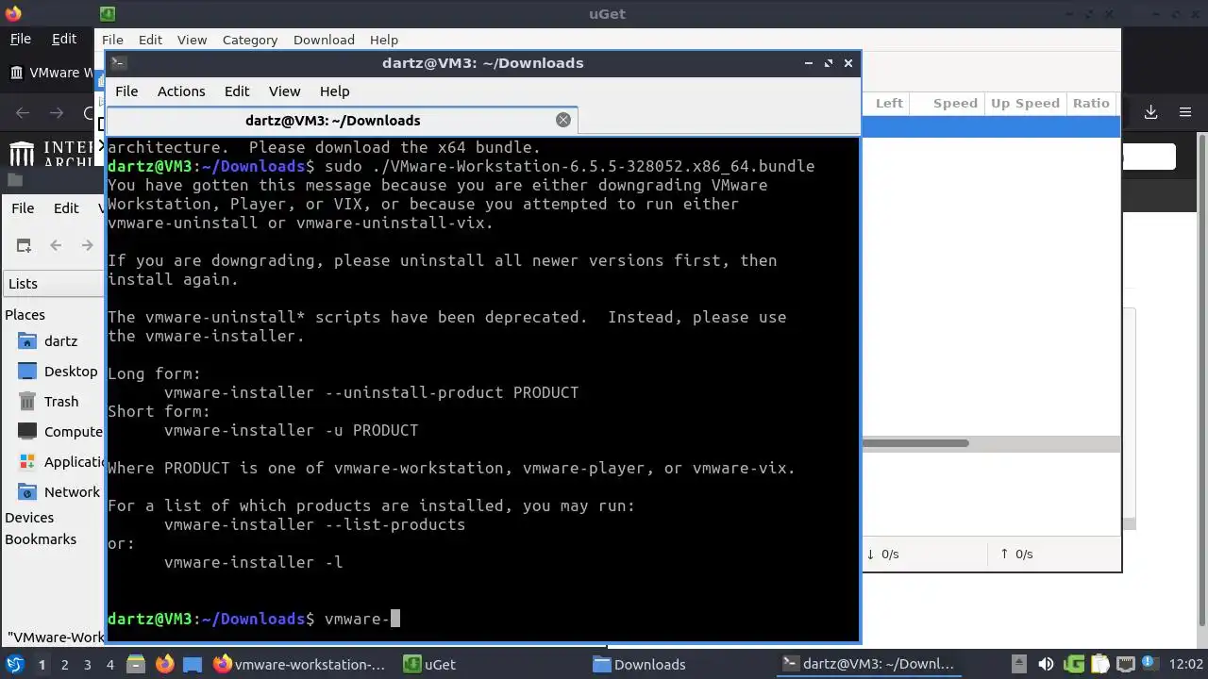Open the Category menu in uGet
Screen dimensions: 1208x679
(250, 40)
